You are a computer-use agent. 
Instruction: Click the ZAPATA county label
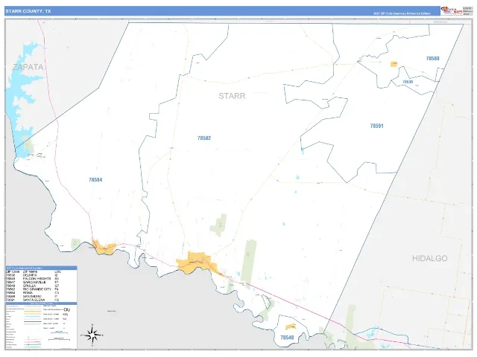(28, 67)
